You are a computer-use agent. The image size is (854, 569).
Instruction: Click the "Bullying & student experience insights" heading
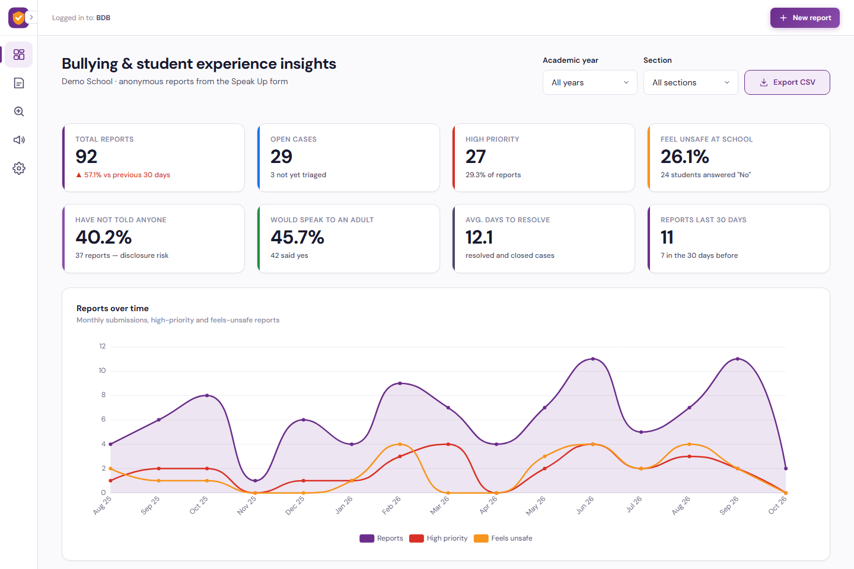199,63
